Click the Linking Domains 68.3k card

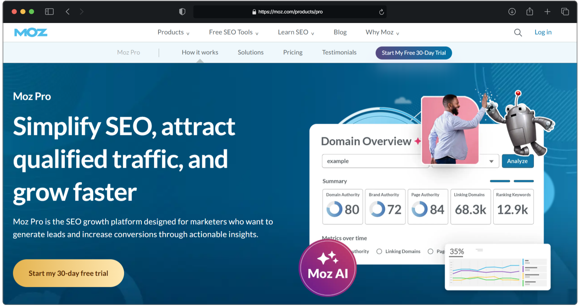pos(471,207)
